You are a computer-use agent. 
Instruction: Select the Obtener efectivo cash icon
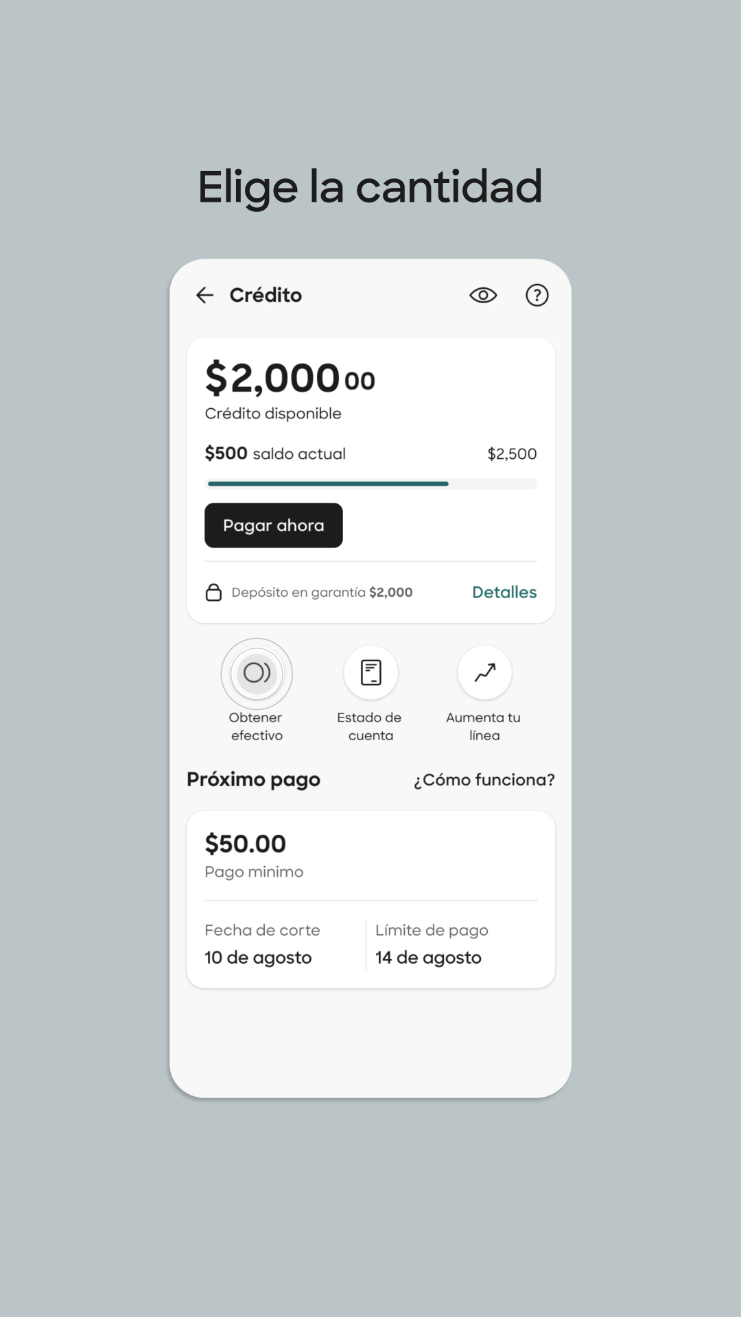(x=257, y=674)
